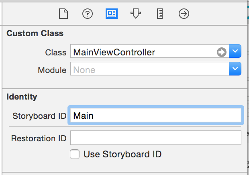Jump to MainViewController class via arrow
This screenshot has width=249, height=175.
click(x=222, y=52)
